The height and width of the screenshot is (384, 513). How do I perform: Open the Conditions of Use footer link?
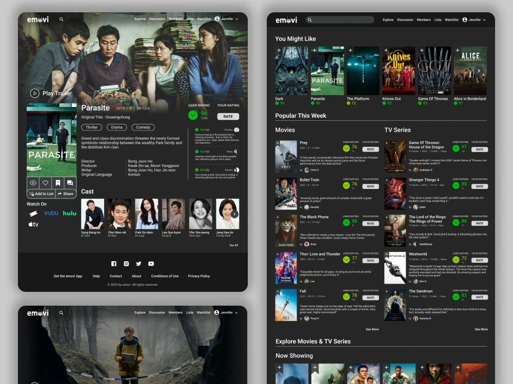click(x=165, y=276)
